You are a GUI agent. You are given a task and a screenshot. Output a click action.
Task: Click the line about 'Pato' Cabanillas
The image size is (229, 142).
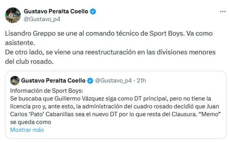pos(115,114)
